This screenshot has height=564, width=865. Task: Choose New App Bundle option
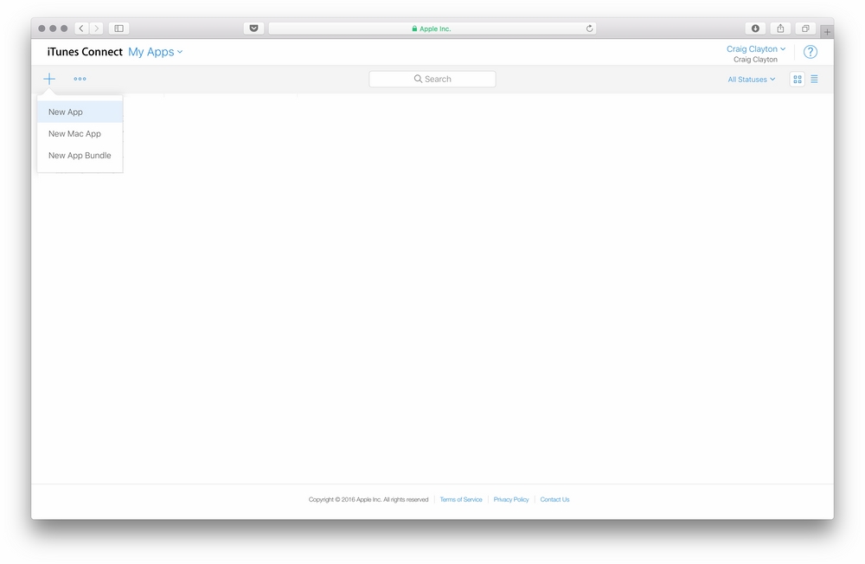[x=80, y=156]
